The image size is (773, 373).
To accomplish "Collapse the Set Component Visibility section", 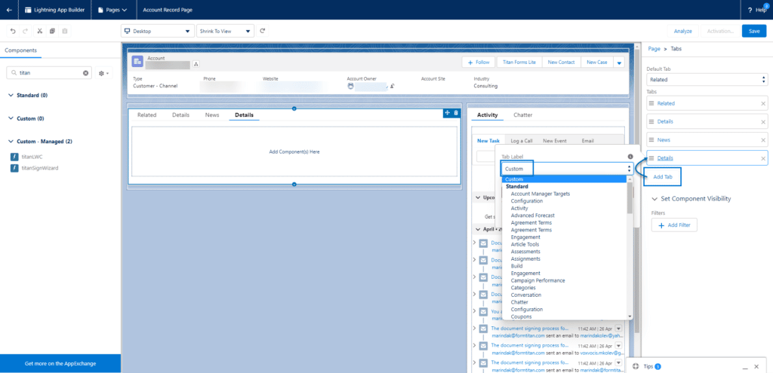I will pyautogui.click(x=654, y=199).
